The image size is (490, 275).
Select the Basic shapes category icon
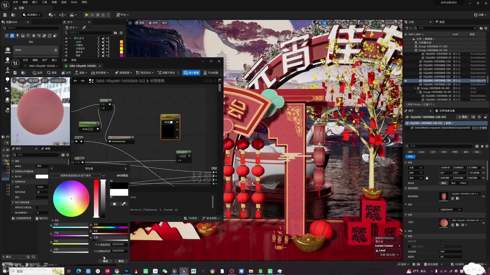point(12,36)
